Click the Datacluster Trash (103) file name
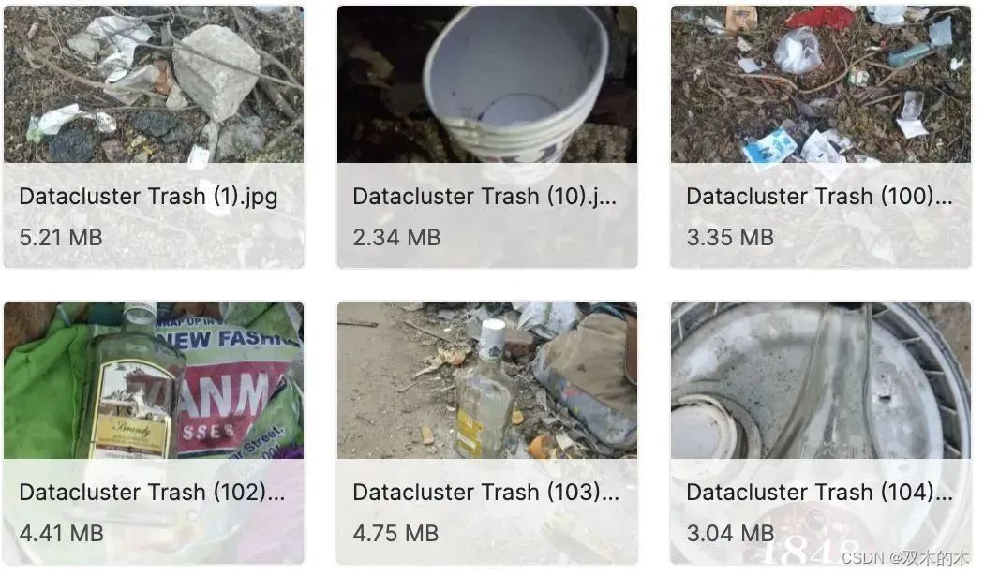Viewport: 984px width, 575px height. 486,493
